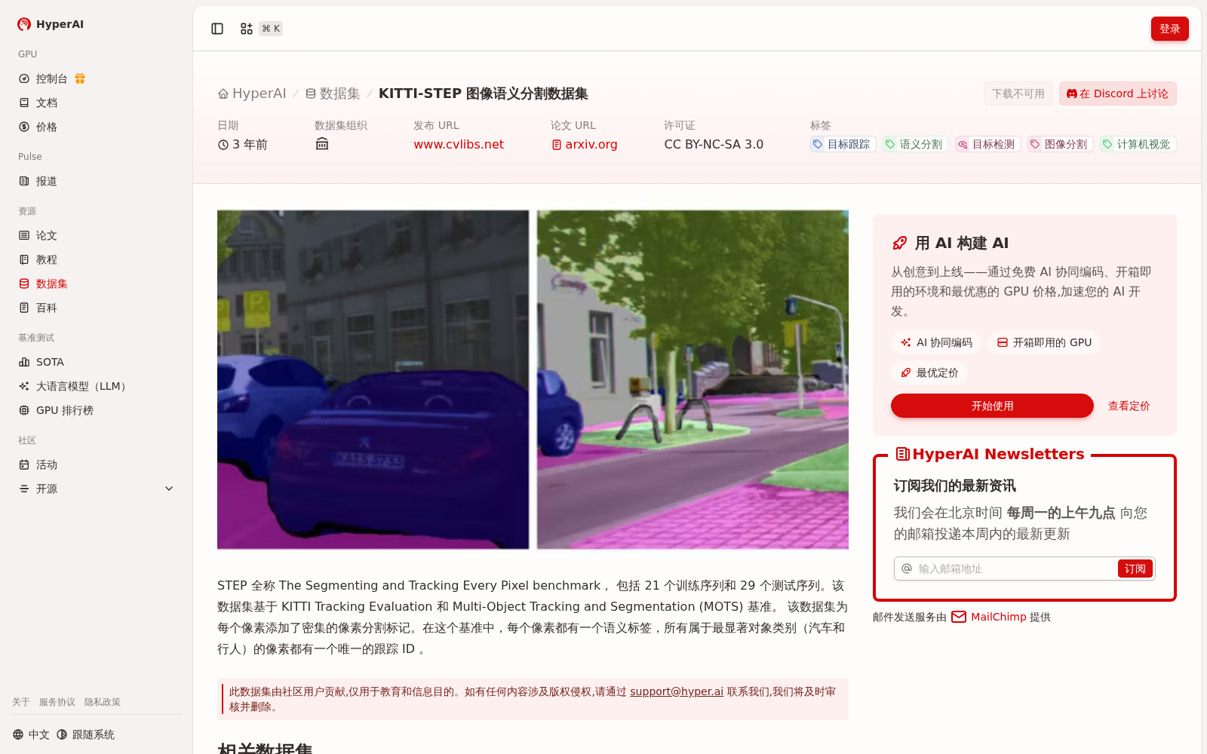This screenshot has width=1207, height=754.
Task: Click the ⌘ K shortcut badge
Action: coord(271,29)
